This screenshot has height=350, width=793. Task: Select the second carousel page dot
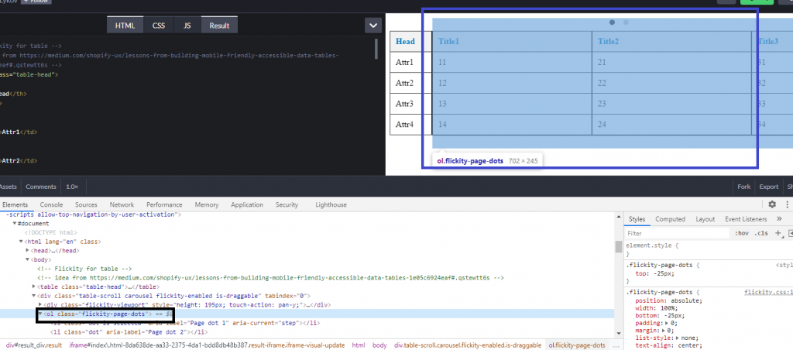626,22
